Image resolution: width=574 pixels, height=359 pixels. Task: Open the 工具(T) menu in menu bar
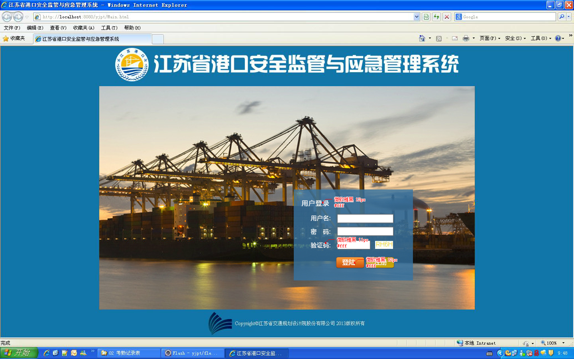click(109, 28)
